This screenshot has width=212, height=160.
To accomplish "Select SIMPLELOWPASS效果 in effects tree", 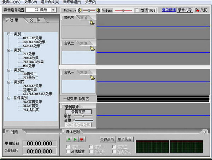I will [37, 94].
